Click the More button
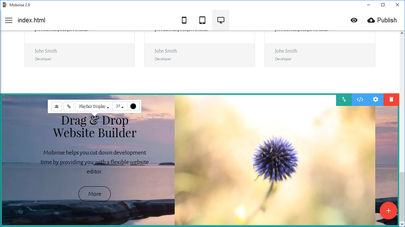Image resolution: width=405 pixels, height=227 pixels. click(x=95, y=194)
